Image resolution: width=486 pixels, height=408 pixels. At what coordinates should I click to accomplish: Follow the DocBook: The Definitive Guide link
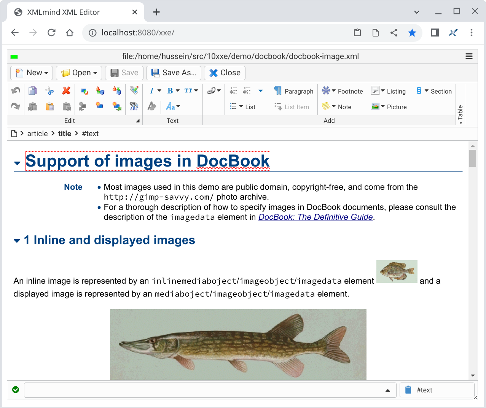316,217
